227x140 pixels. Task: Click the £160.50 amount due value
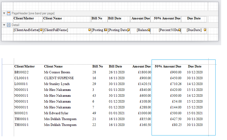tap(145, 125)
